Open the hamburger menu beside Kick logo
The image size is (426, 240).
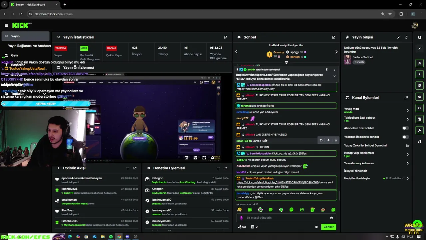(6, 25)
